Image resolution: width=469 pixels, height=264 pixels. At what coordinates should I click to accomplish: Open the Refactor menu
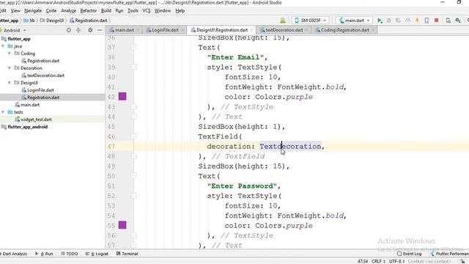[x=89, y=11]
